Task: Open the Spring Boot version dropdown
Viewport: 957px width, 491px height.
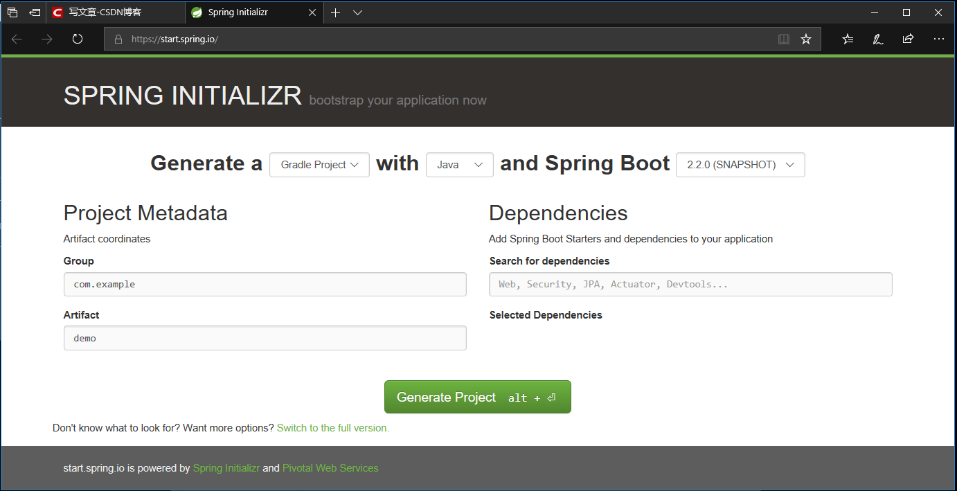Action: [x=740, y=165]
